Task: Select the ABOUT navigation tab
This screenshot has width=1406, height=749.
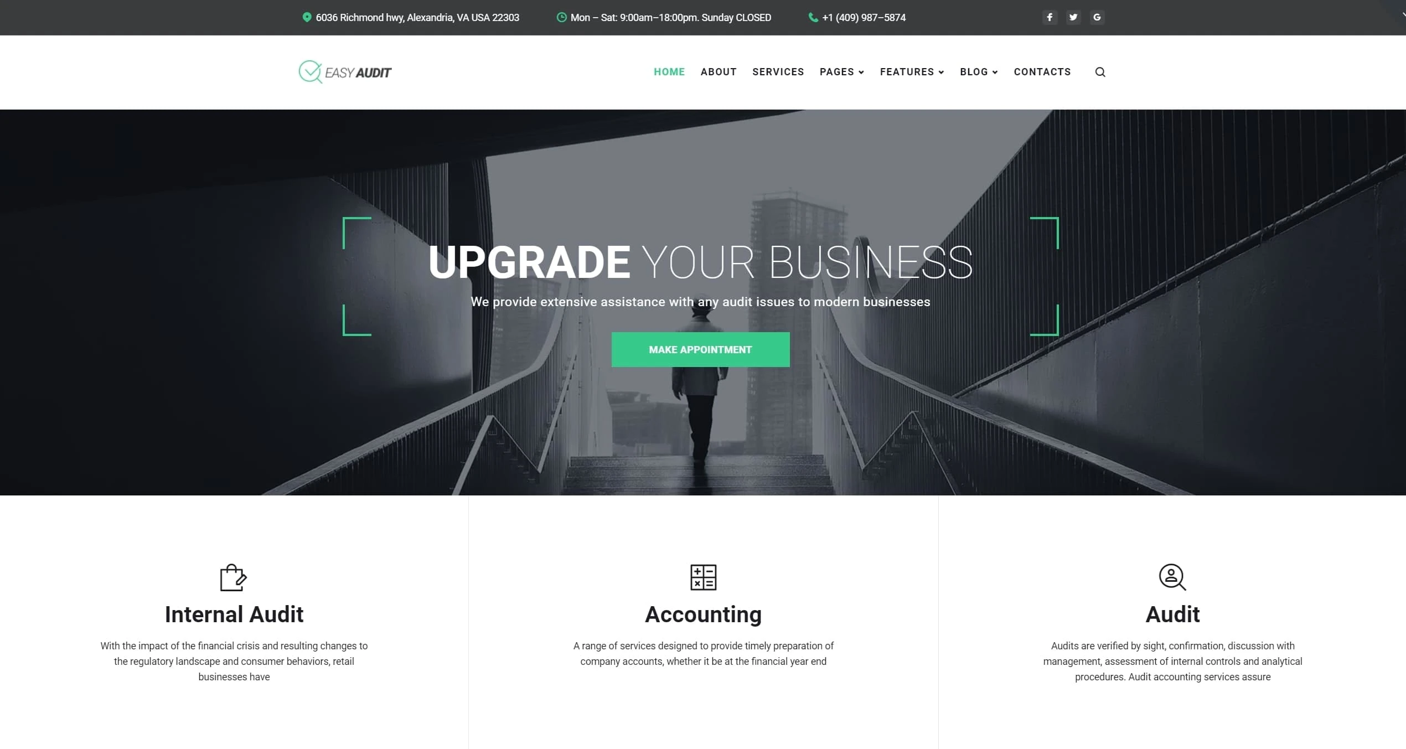Action: [718, 71]
